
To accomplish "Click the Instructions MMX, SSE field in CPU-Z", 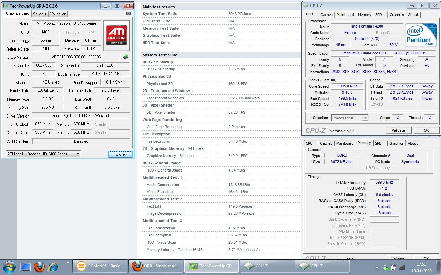I will 383,72.
